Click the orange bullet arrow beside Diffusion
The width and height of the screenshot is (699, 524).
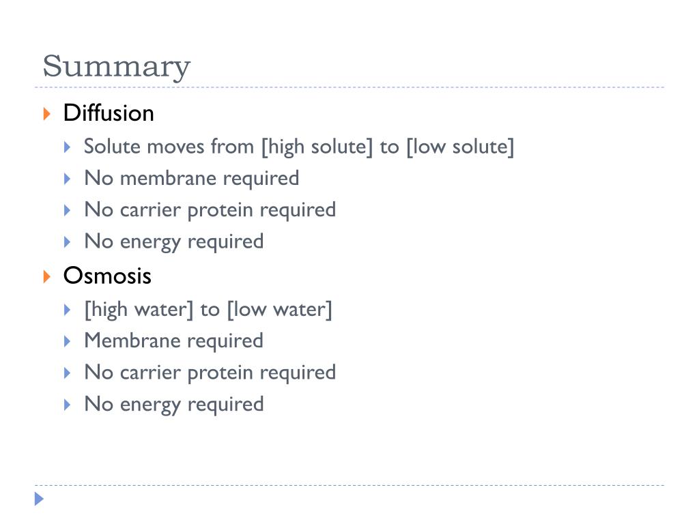(x=46, y=113)
